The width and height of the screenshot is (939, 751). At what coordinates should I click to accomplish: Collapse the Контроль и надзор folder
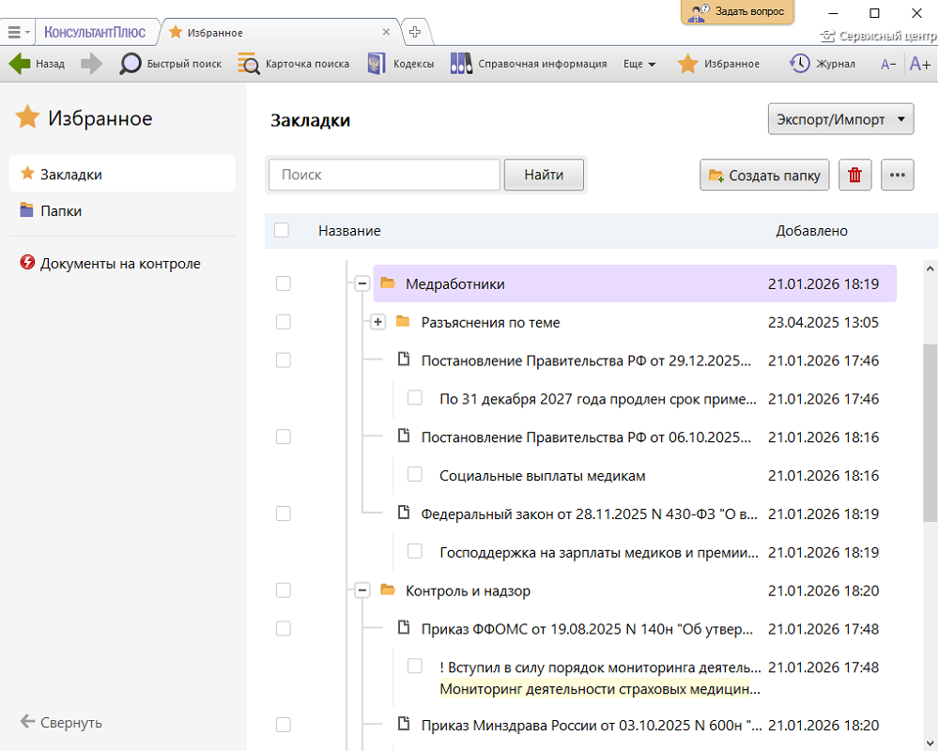pyautogui.click(x=362, y=590)
